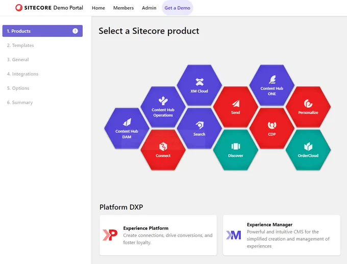The height and width of the screenshot is (264, 347).
Task: Select the Experience Platform card
Action: pos(158,235)
